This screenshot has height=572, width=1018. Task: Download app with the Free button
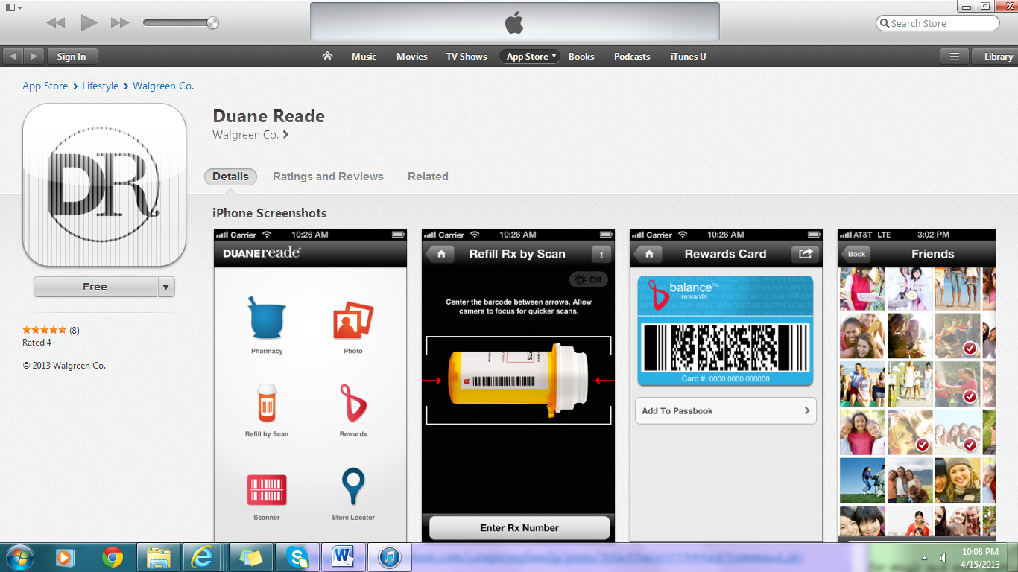point(95,287)
